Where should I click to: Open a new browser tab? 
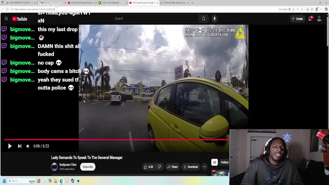coord(192,3)
